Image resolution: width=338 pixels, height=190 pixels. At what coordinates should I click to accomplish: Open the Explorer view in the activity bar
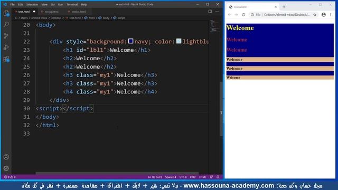coord(6,13)
